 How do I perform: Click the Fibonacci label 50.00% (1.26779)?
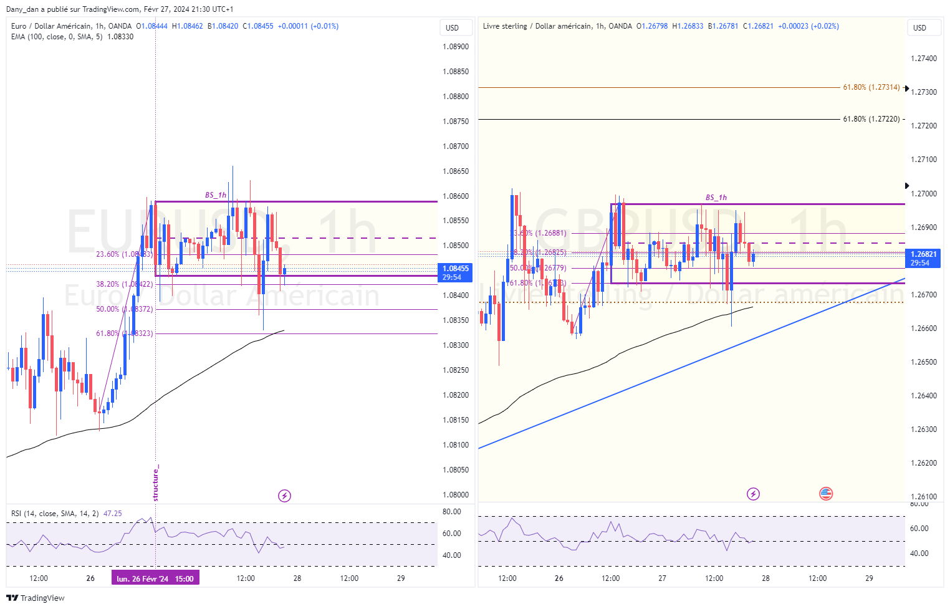click(x=539, y=268)
